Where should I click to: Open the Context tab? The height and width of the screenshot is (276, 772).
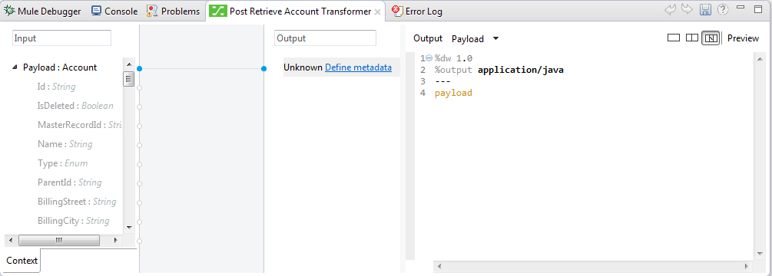(x=22, y=261)
